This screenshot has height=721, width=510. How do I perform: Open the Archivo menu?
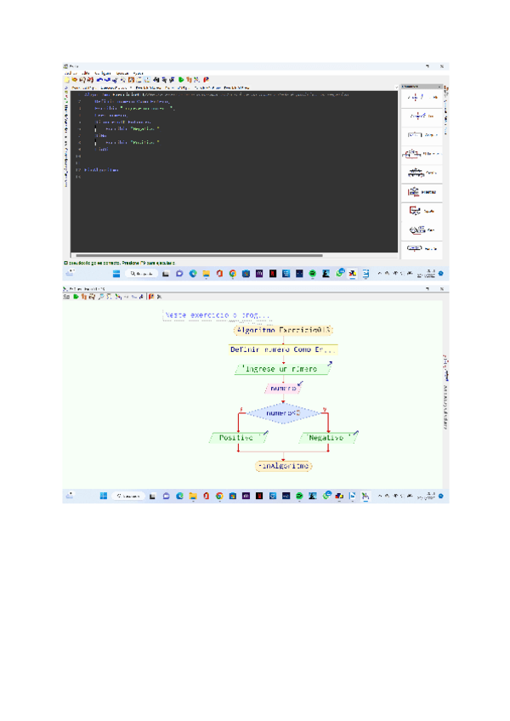[70, 73]
